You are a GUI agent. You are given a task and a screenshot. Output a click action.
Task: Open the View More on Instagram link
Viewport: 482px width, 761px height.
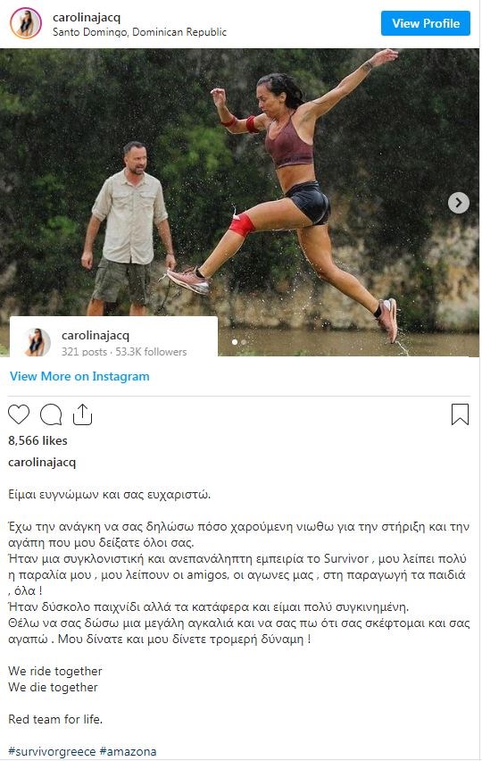[79, 376]
